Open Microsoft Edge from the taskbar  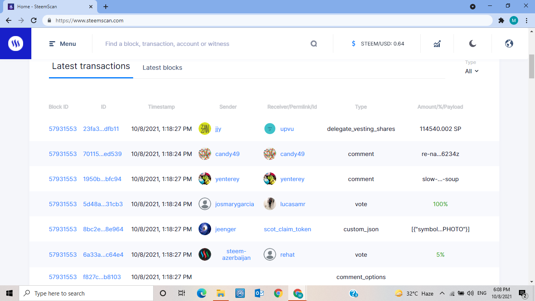point(201,293)
